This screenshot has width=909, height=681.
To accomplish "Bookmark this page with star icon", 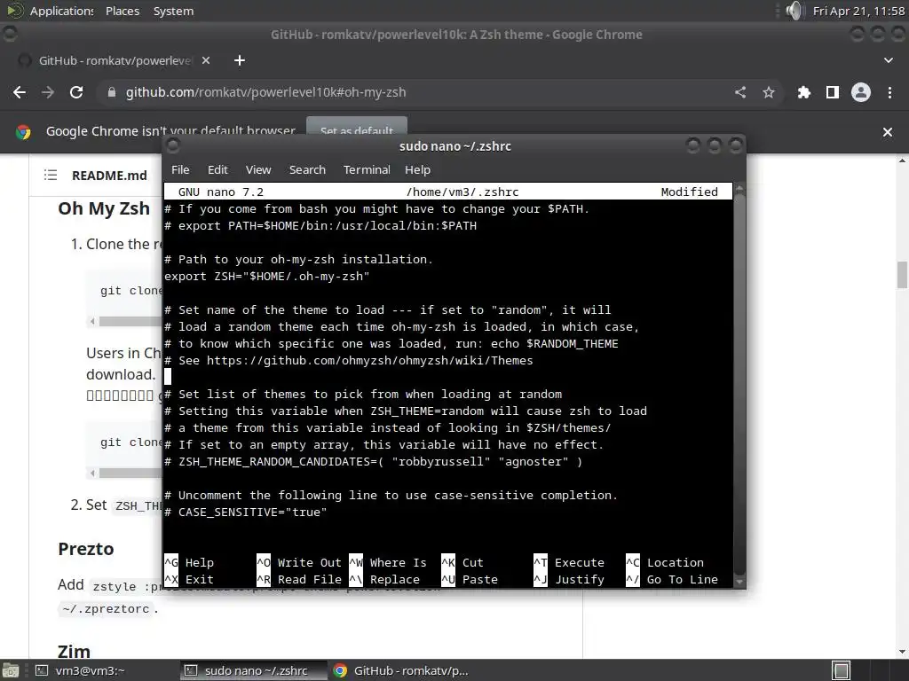I will [769, 92].
